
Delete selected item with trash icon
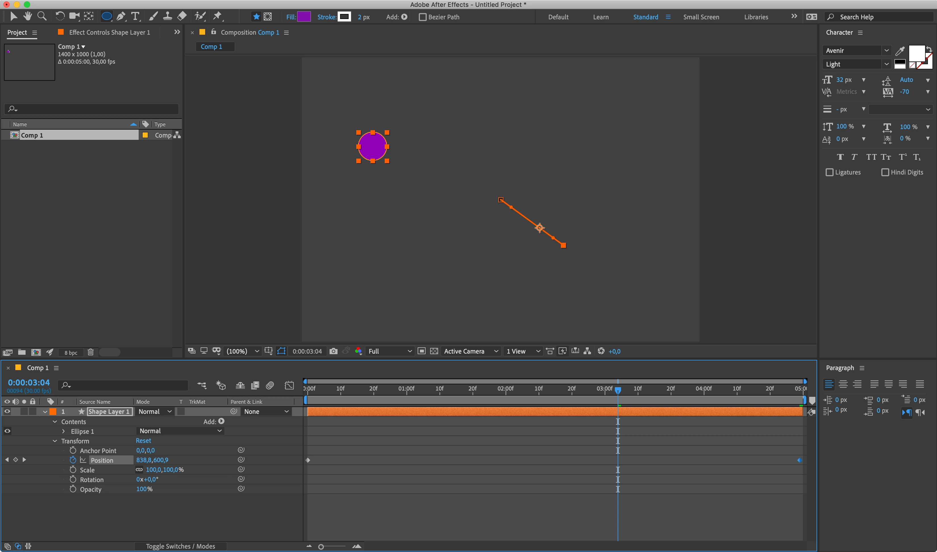90,352
